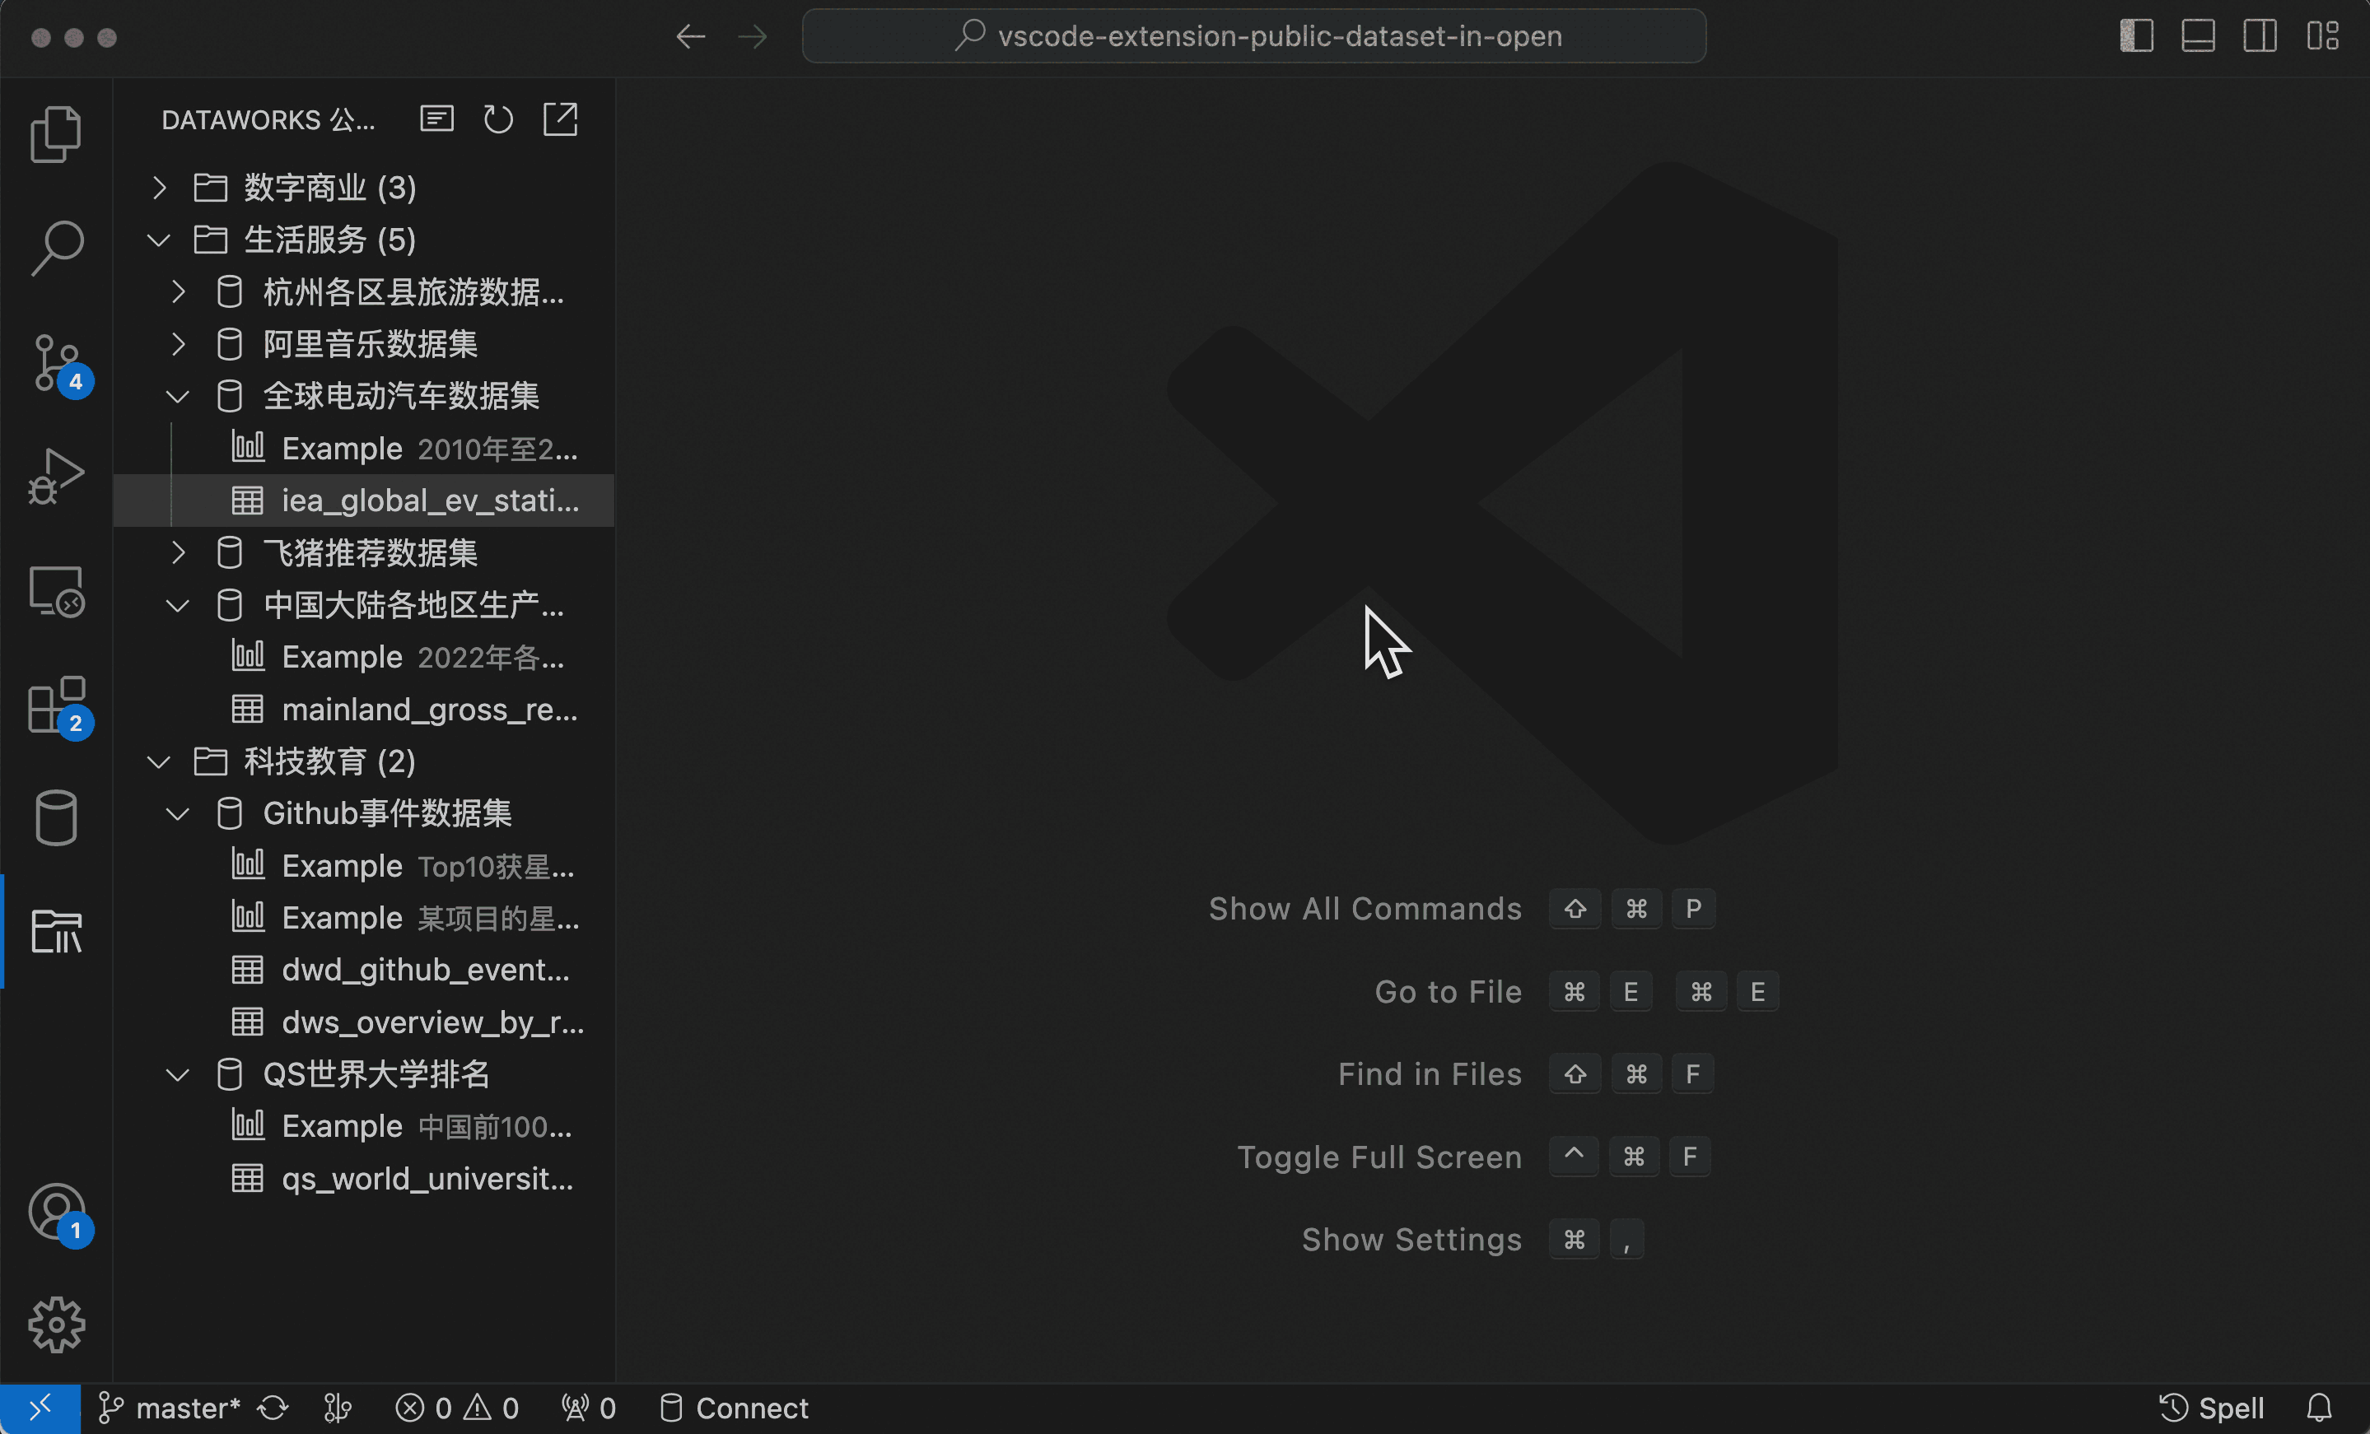Screen dimensions: 2370x1434
Task: Open the Run and Debug view
Action: point(56,477)
